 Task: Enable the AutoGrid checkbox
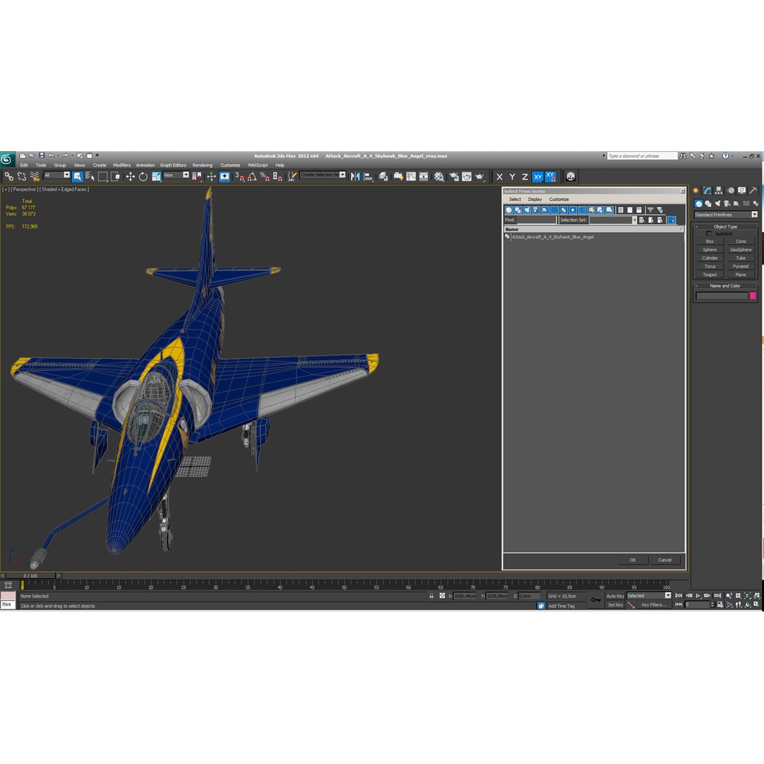[x=709, y=234]
